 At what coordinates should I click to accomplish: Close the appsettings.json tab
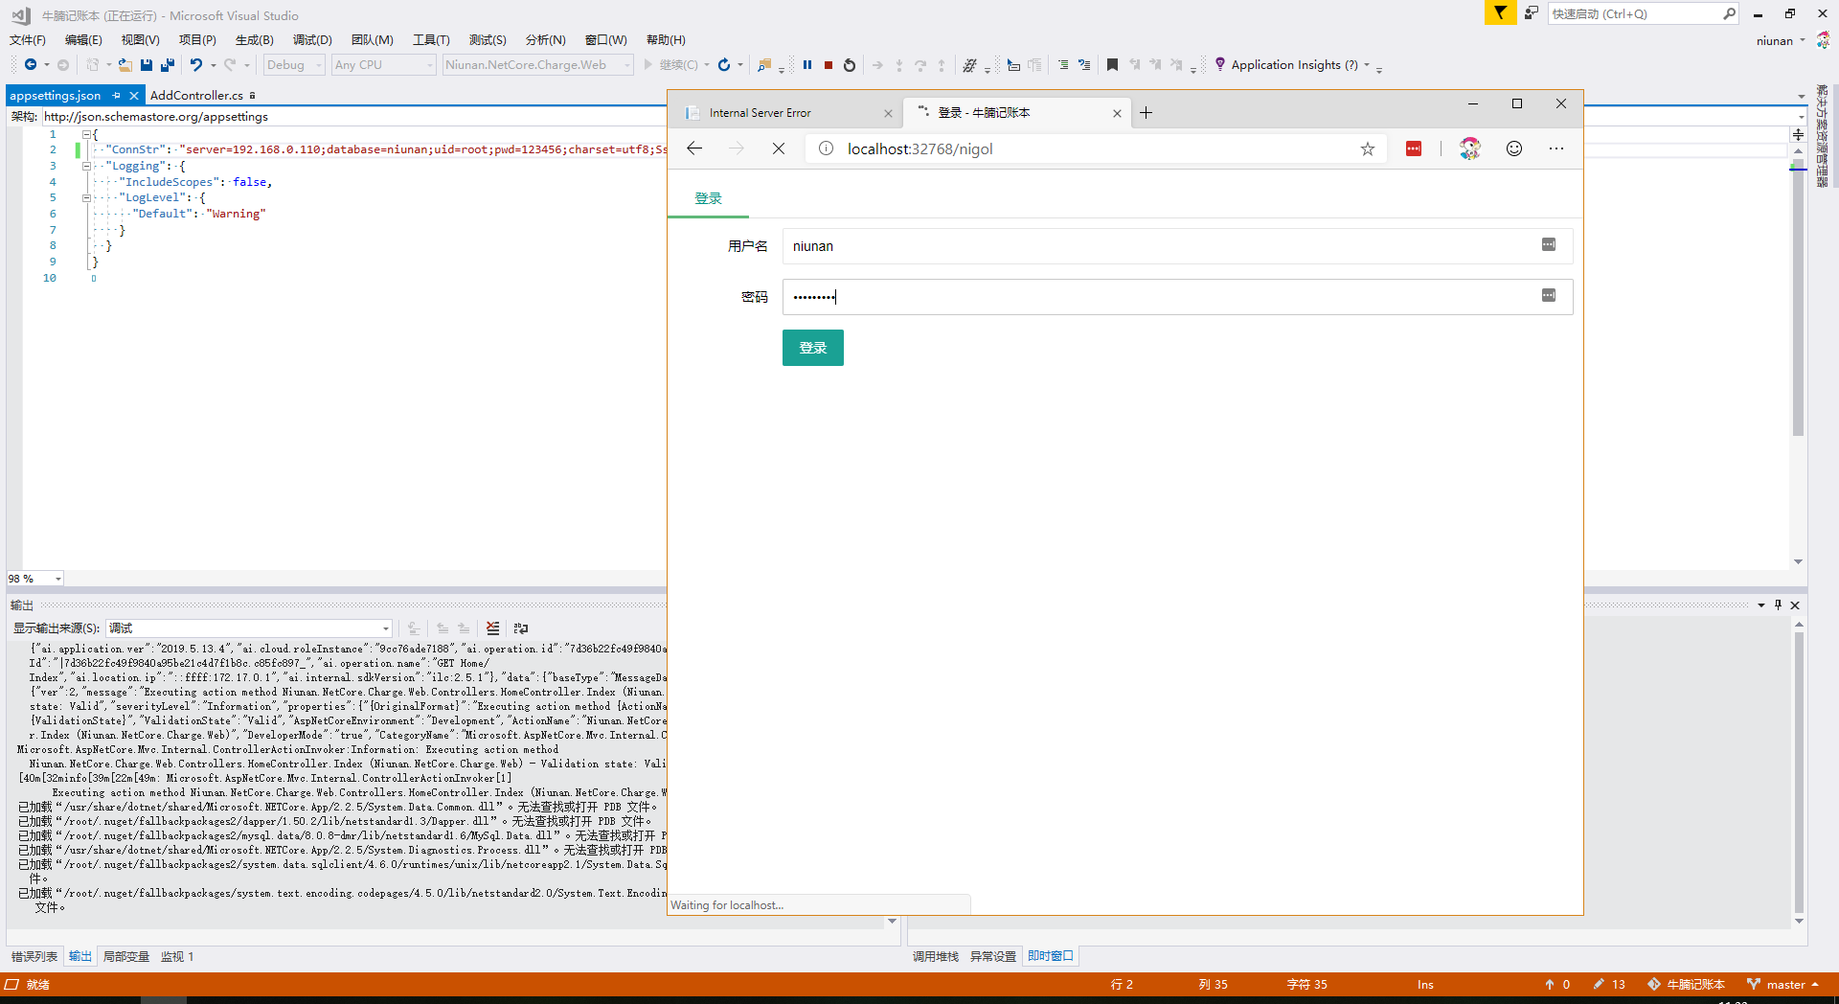point(134,95)
